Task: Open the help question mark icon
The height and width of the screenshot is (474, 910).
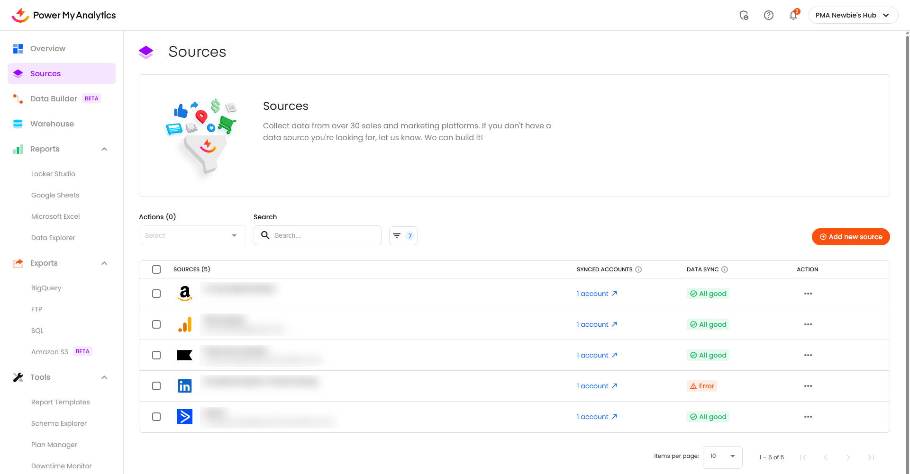Action: pyautogui.click(x=768, y=15)
